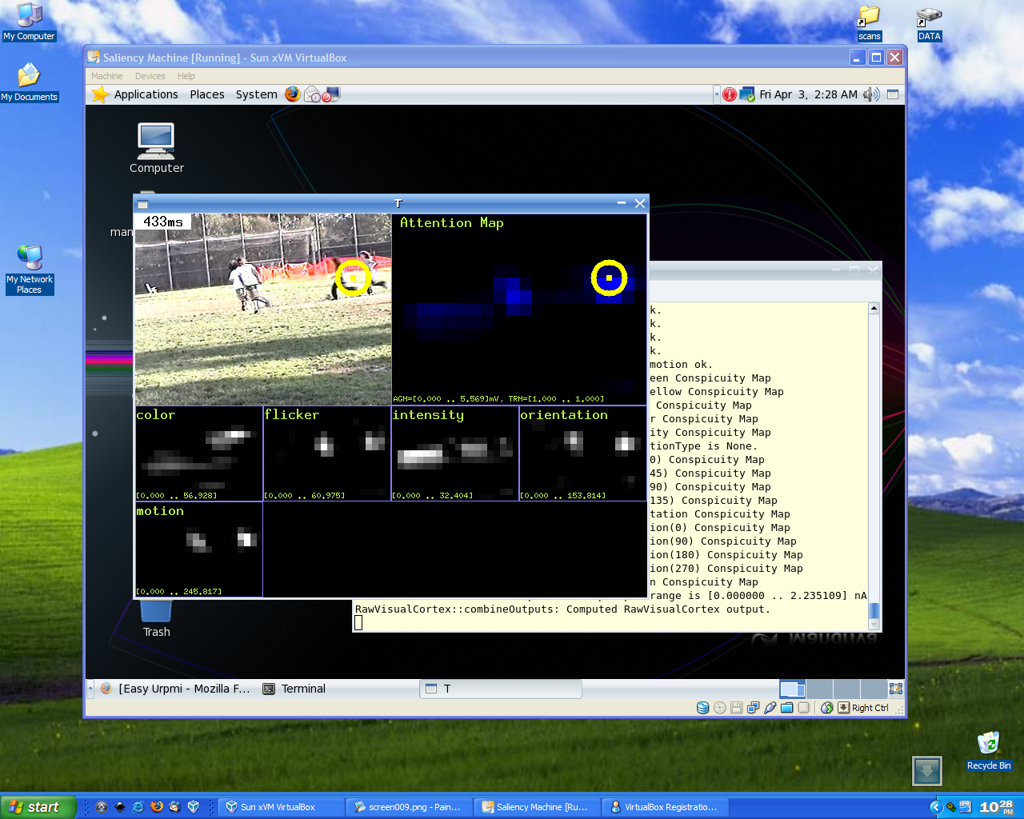This screenshot has height=819, width=1024.
Task: Click the terminal scrollbar thumb
Action: pyautogui.click(x=874, y=611)
